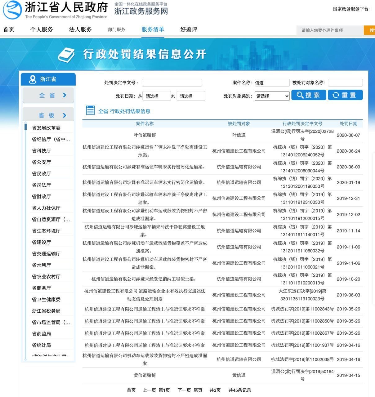Expand the 省级 chevron section

(64, 115)
